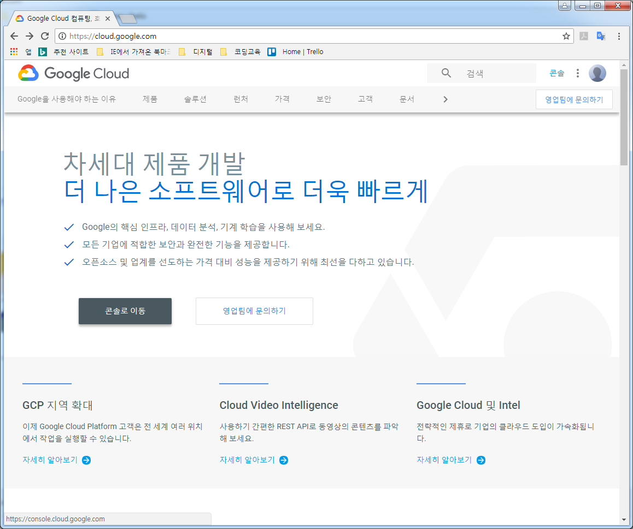This screenshot has height=529, width=633.
Task: Close the Google Cloud browser tab
Action: coord(107,19)
